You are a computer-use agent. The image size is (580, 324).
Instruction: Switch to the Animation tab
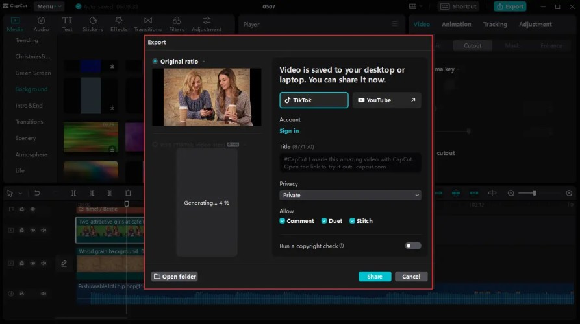[457, 24]
